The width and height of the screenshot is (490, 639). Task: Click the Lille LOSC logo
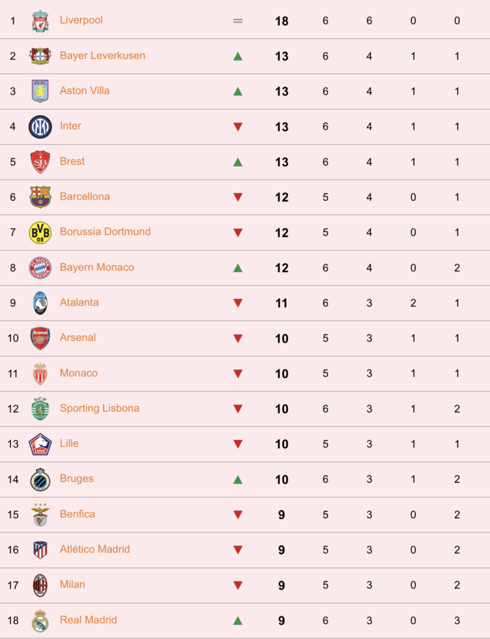tap(41, 444)
